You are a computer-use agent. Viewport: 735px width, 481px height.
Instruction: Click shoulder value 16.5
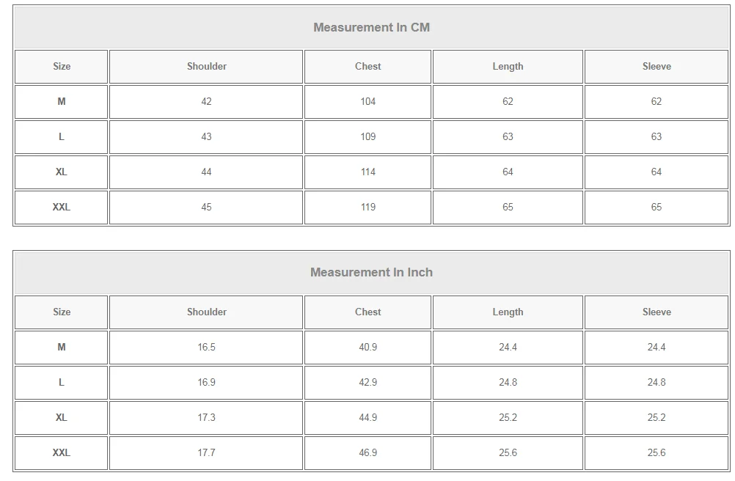[x=206, y=347]
